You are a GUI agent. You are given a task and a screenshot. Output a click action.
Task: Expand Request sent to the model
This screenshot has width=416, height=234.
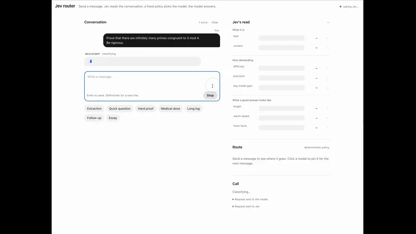click(250, 199)
